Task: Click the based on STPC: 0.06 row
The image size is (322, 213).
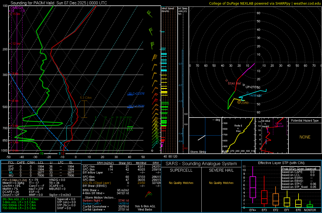Action: tap(299, 184)
